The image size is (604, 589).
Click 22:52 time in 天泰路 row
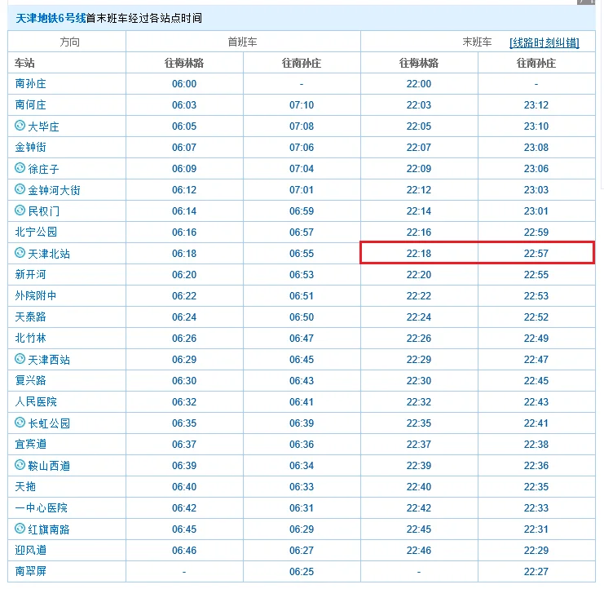click(536, 317)
